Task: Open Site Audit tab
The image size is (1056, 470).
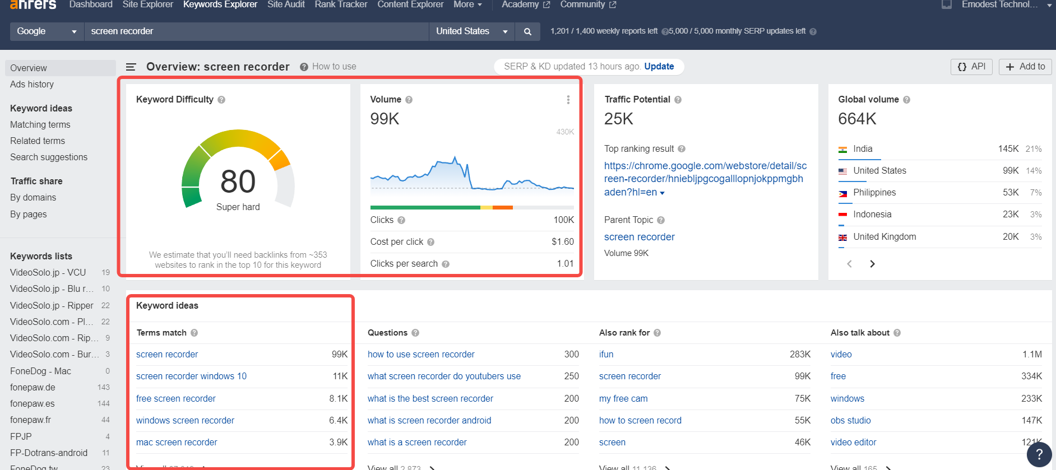Action: point(286,4)
